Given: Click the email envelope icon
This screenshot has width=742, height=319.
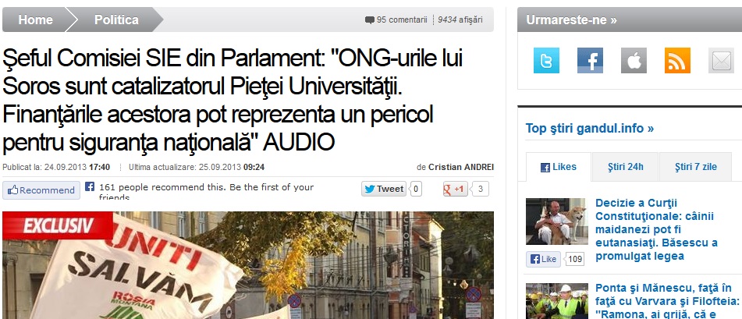Looking at the screenshot, I should point(721,61).
